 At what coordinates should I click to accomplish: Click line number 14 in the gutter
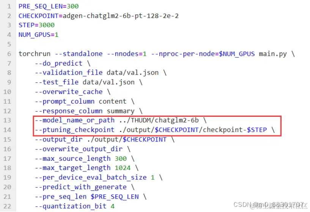(7, 130)
